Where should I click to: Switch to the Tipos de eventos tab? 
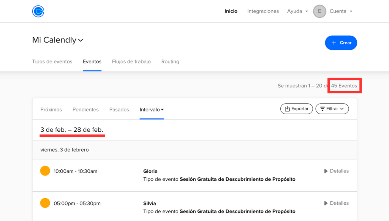pyautogui.click(x=52, y=62)
